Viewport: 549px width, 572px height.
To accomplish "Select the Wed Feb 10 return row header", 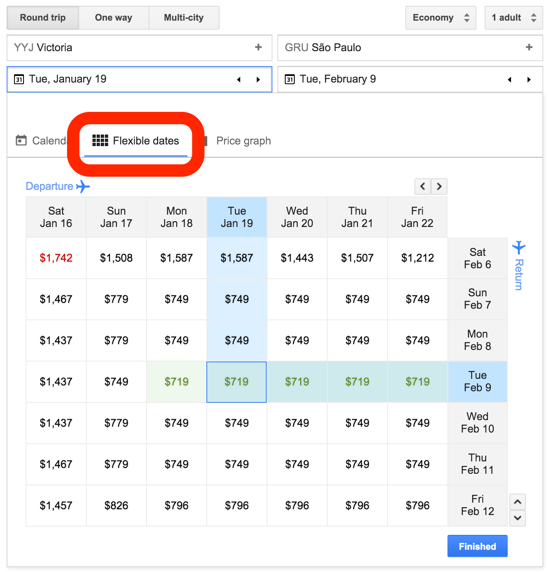I will (x=478, y=423).
